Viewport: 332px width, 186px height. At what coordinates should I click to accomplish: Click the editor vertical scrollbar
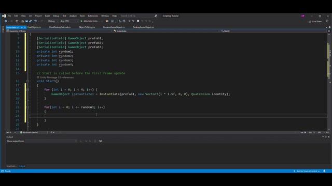click(329, 81)
